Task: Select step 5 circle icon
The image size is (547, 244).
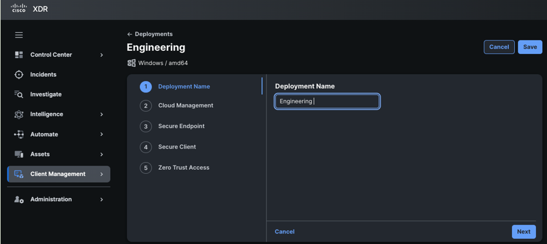Action: (x=146, y=168)
